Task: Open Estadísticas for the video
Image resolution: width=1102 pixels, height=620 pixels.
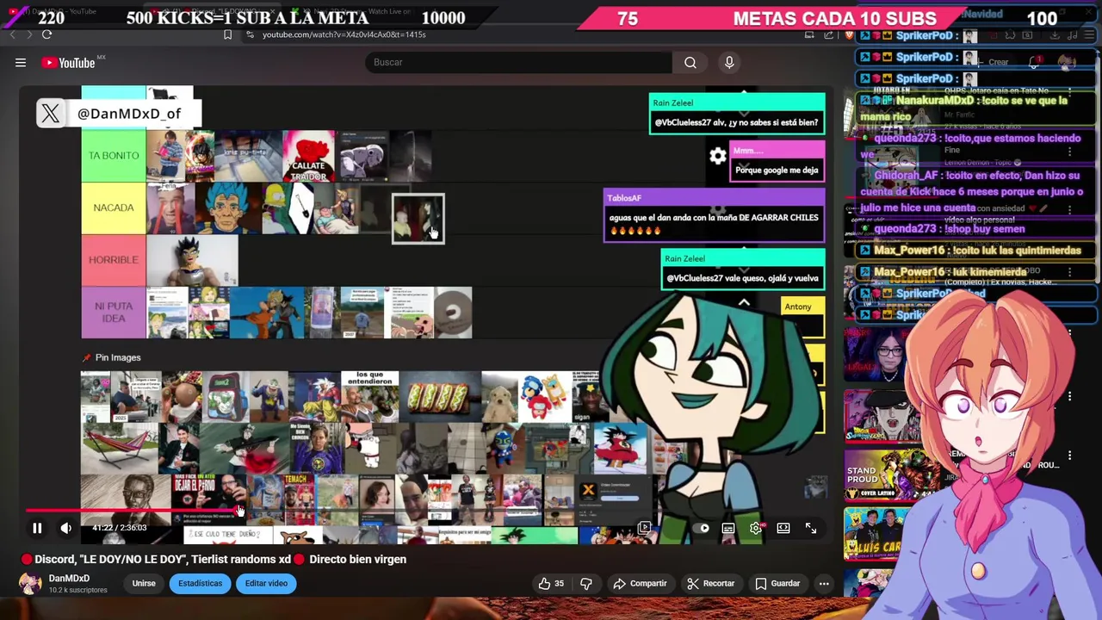Action: click(200, 583)
